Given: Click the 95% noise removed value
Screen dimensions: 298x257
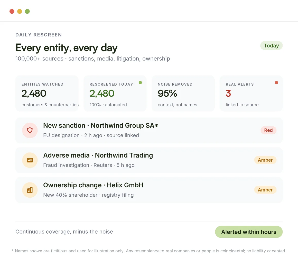Looking at the screenshot, I should 167,94.
